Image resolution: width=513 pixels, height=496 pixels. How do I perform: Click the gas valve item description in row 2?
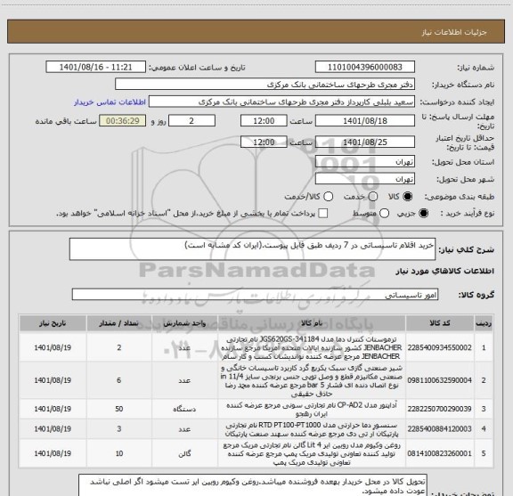click(x=312, y=380)
